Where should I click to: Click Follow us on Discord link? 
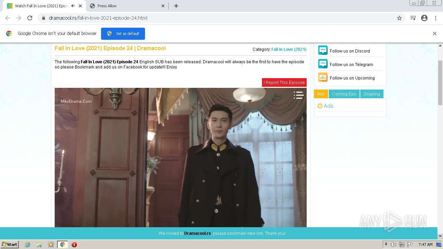[350, 51]
